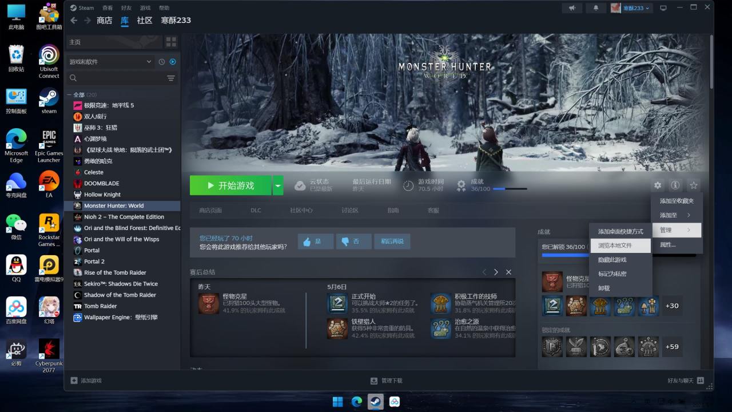
Task: Expand the play button dropdown arrow
Action: tap(278, 185)
